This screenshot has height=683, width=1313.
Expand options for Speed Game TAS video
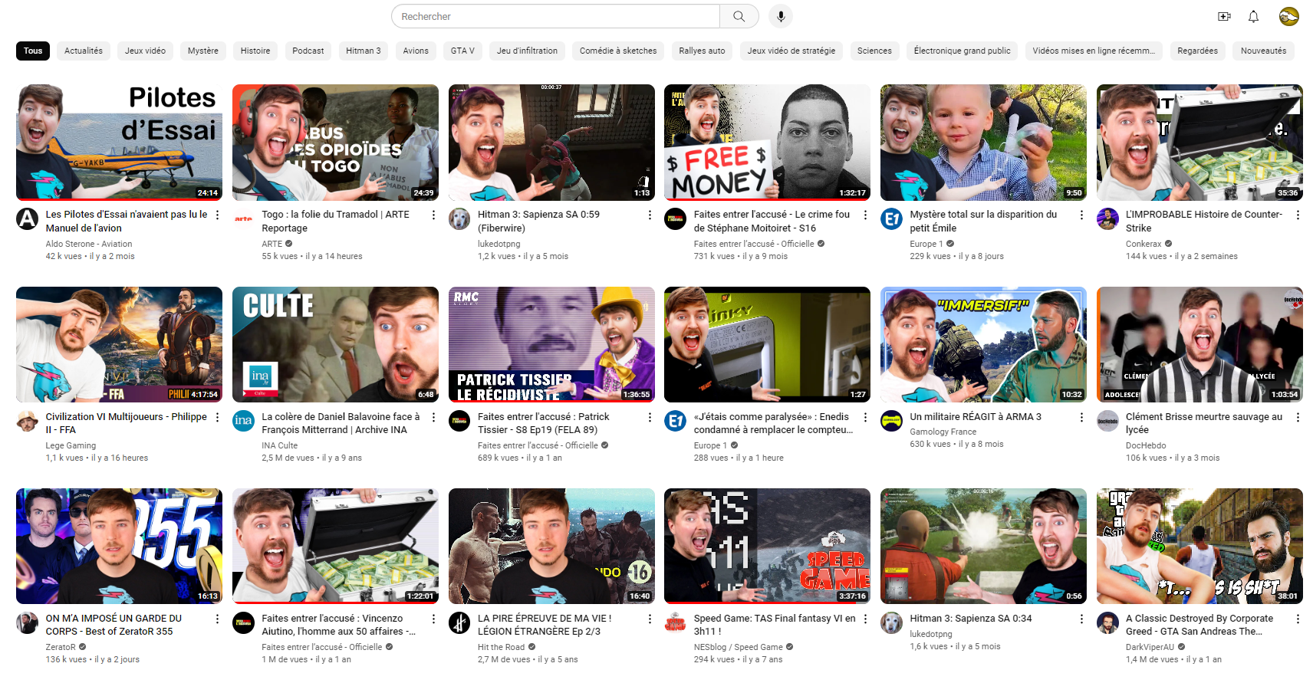pos(865,619)
